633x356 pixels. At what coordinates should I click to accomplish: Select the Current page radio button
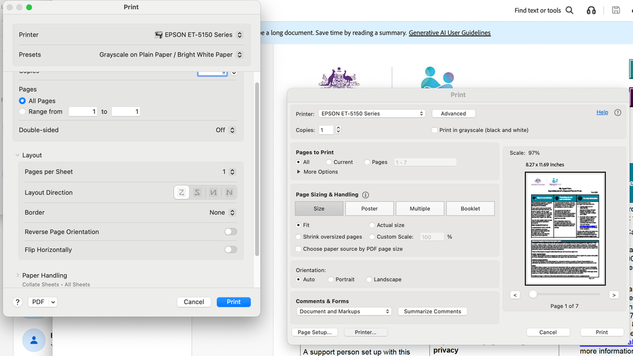[x=329, y=162]
